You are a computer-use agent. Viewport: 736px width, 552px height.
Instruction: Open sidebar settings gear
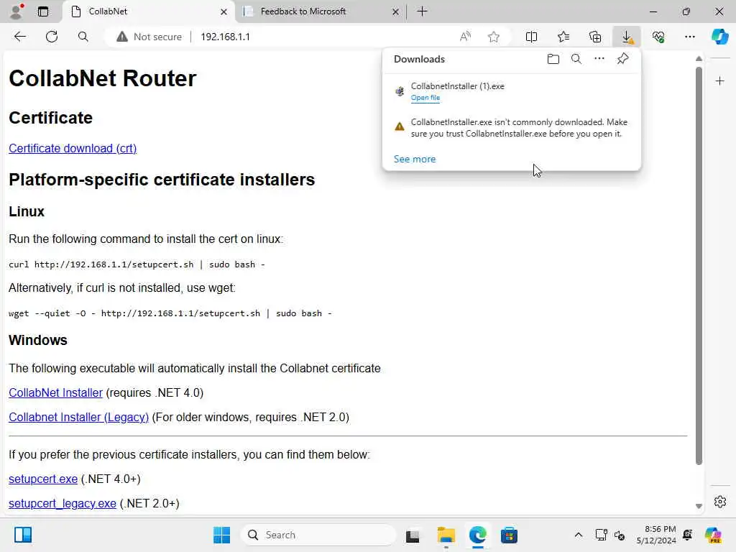pyautogui.click(x=719, y=502)
